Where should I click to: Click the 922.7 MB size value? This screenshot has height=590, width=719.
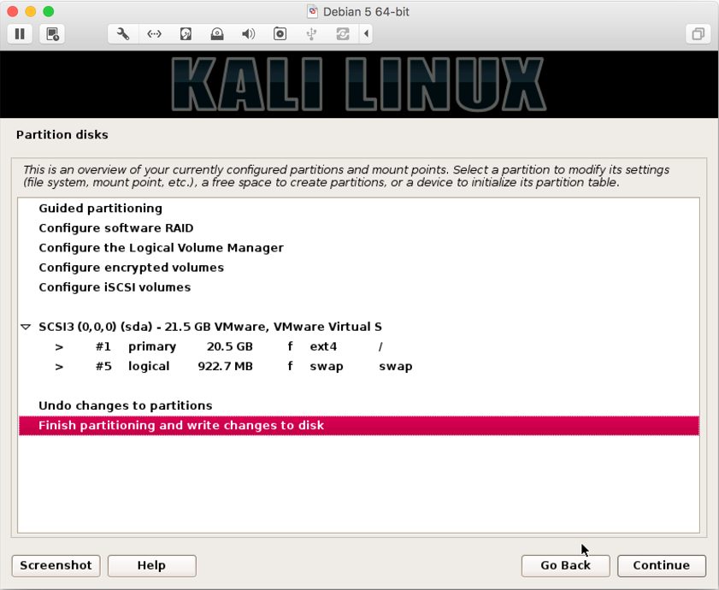click(225, 366)
